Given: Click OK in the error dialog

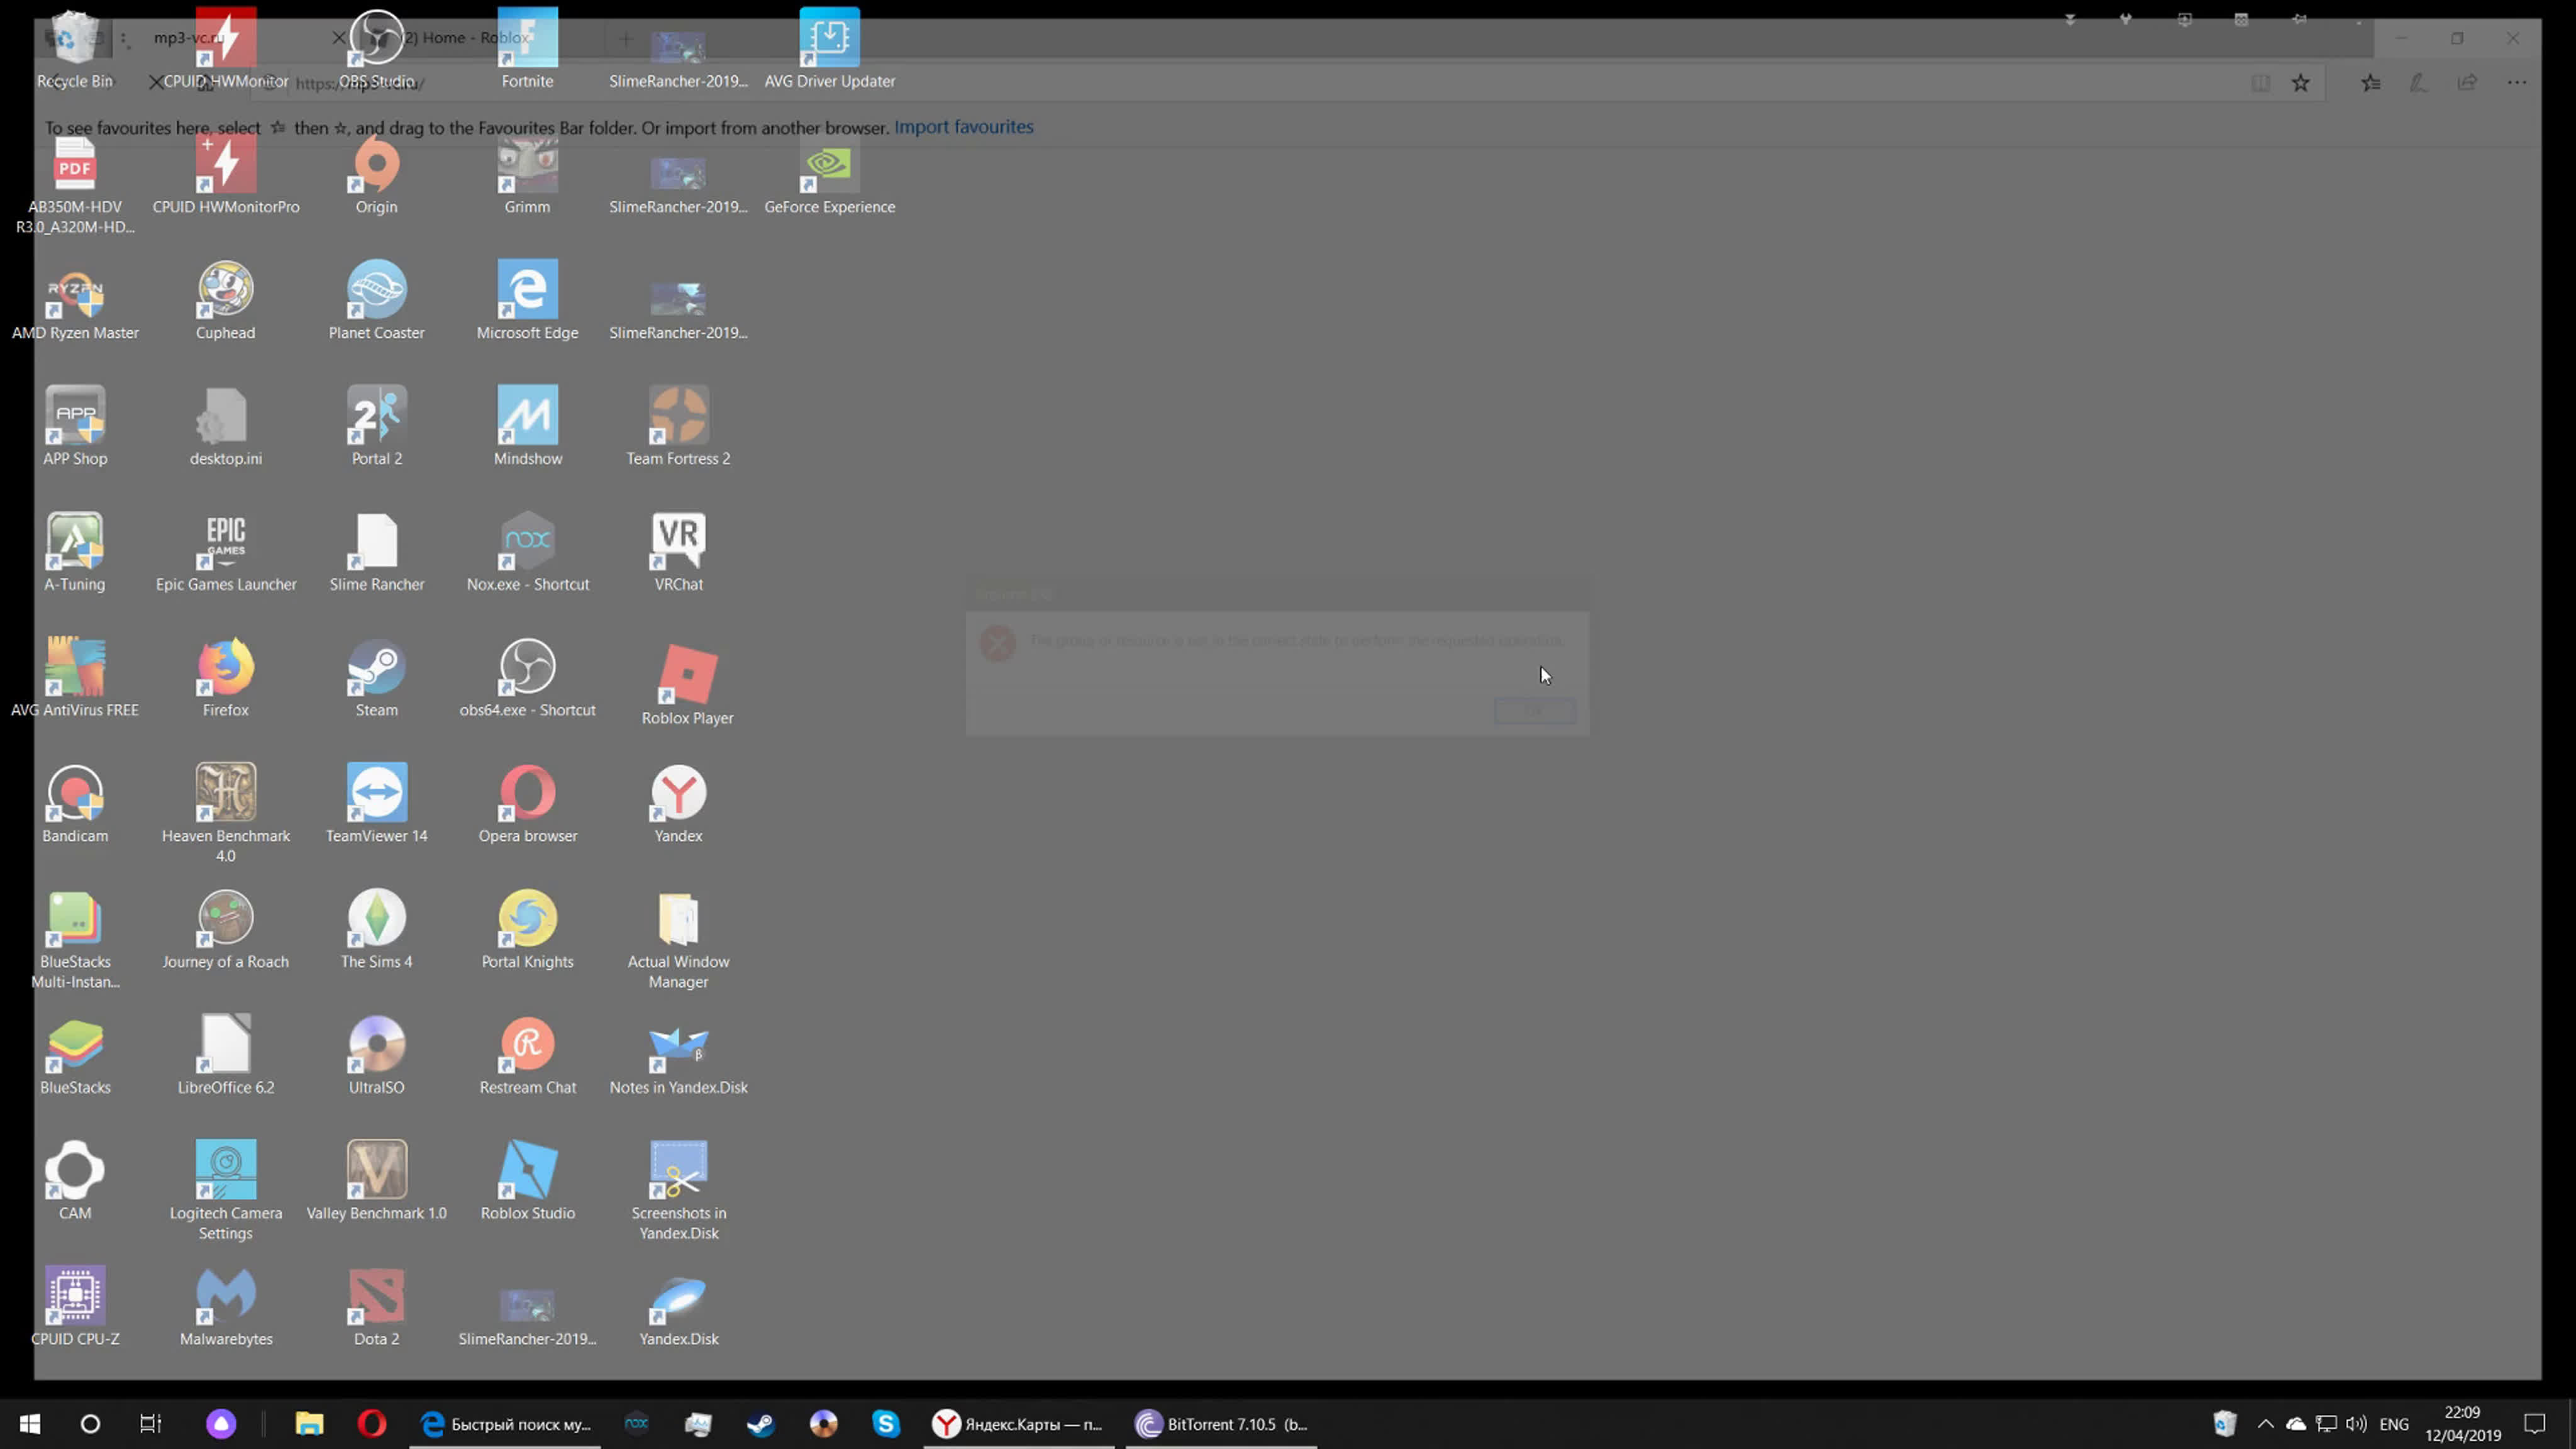Looking at the screenshot, I should tap(1534, 710).
